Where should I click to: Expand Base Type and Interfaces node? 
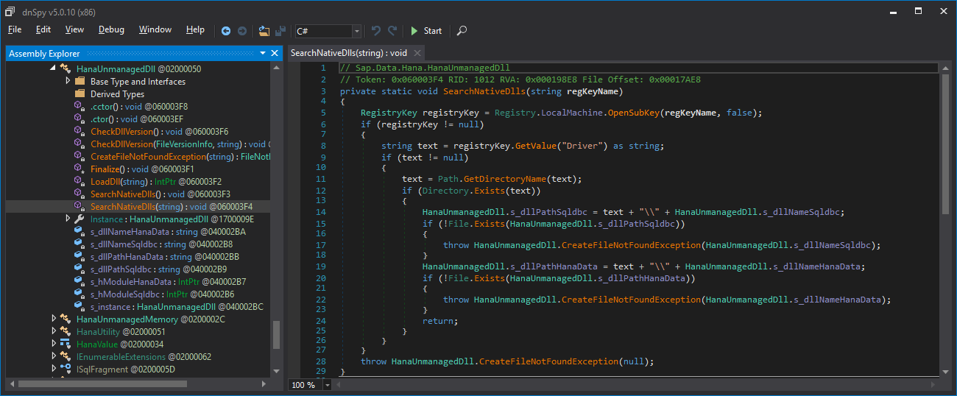coord(68,81)
